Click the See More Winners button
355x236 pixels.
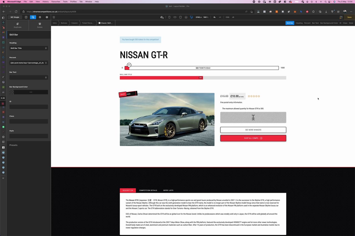(253, 130)
